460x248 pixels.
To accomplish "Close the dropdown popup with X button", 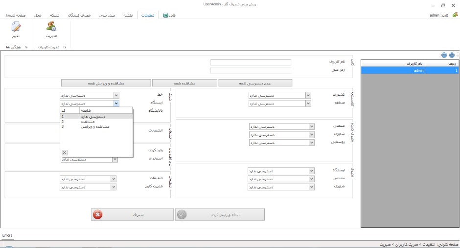I will click(65, 152).
